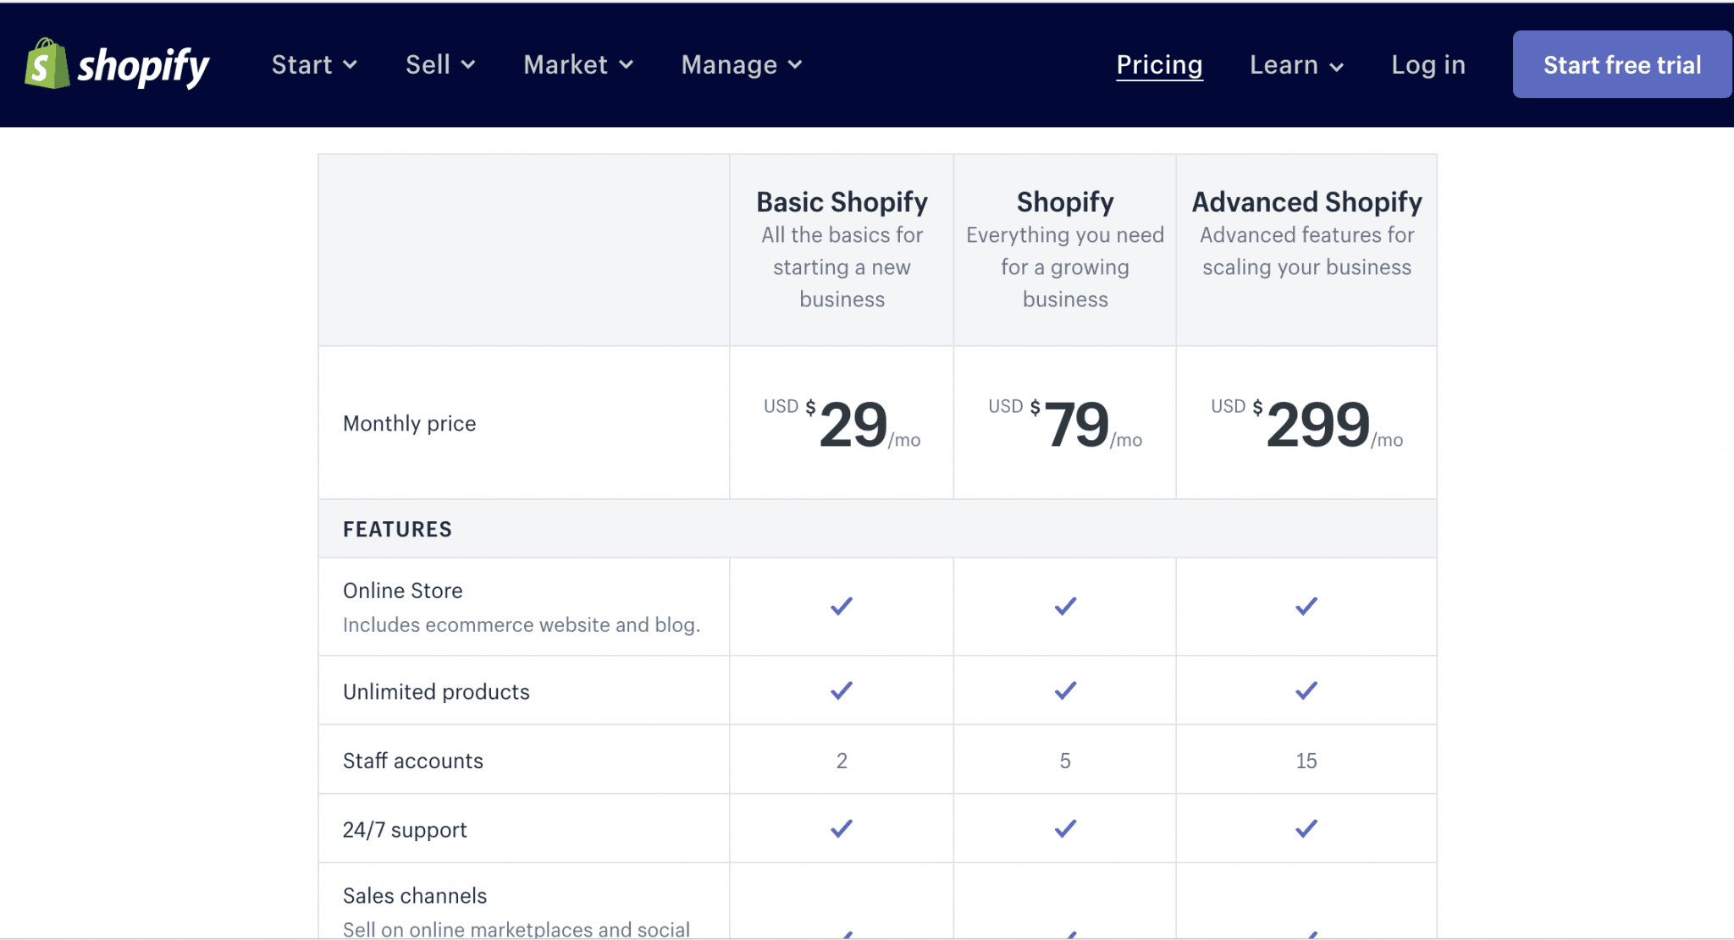Click the Staff accounts row label
The height and width of the screenshot is (940, 1734).
[x=412, y=760]
